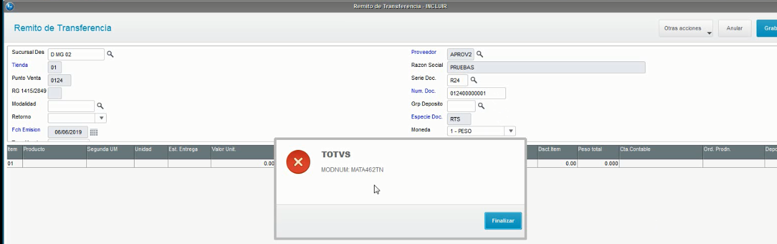The height and width of the screenshot is (244, 777).
Task: Open lookup magnifier next to Modalidad
Action: point(100,106)
